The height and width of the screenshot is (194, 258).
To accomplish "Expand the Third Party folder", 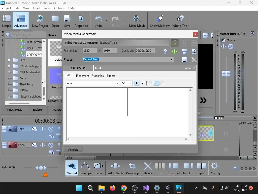I will [9, 84].
